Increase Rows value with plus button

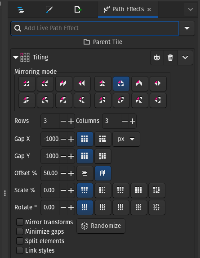[71, 121]
